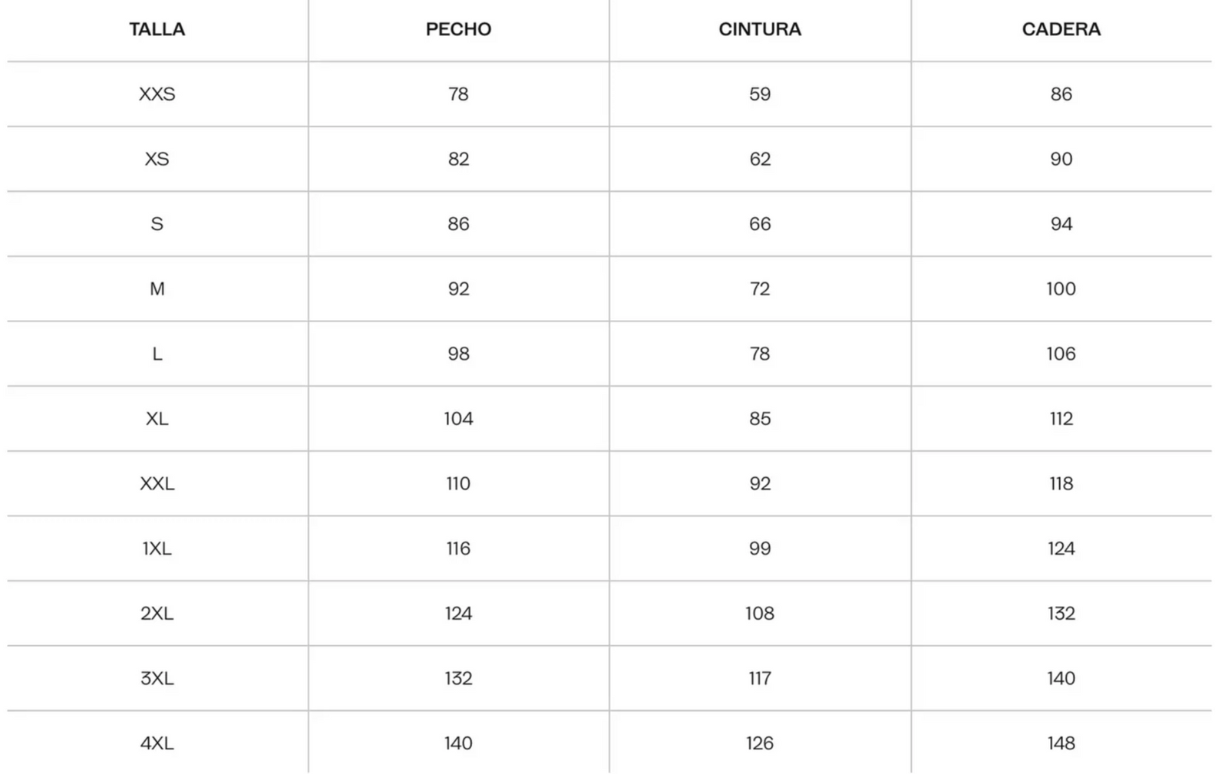
Task: Select hip value 100 for size M
Action: click(1061, 289)
